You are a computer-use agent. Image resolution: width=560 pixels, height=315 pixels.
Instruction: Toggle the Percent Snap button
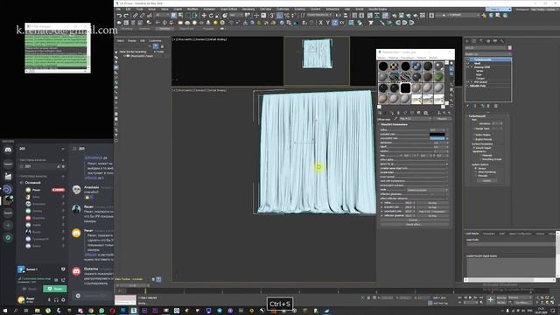286,16
